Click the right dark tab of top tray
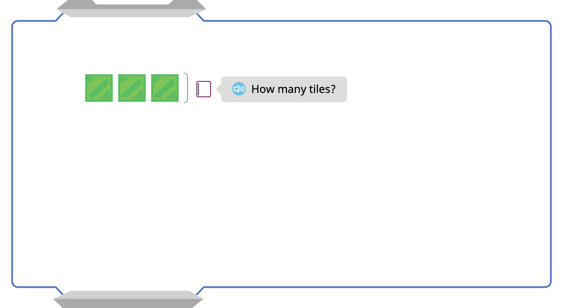The width and height of the screenshot is (563, 308). point(187,4)
